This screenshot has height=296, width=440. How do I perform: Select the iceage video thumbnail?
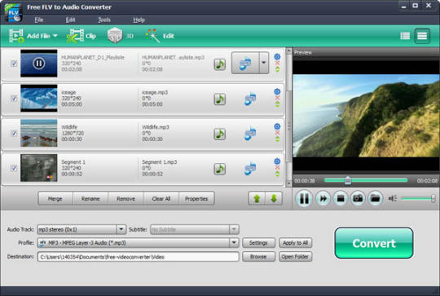[39, 99]
